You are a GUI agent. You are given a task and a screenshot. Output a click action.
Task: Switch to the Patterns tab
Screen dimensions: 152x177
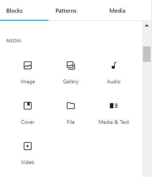point(66,11)
